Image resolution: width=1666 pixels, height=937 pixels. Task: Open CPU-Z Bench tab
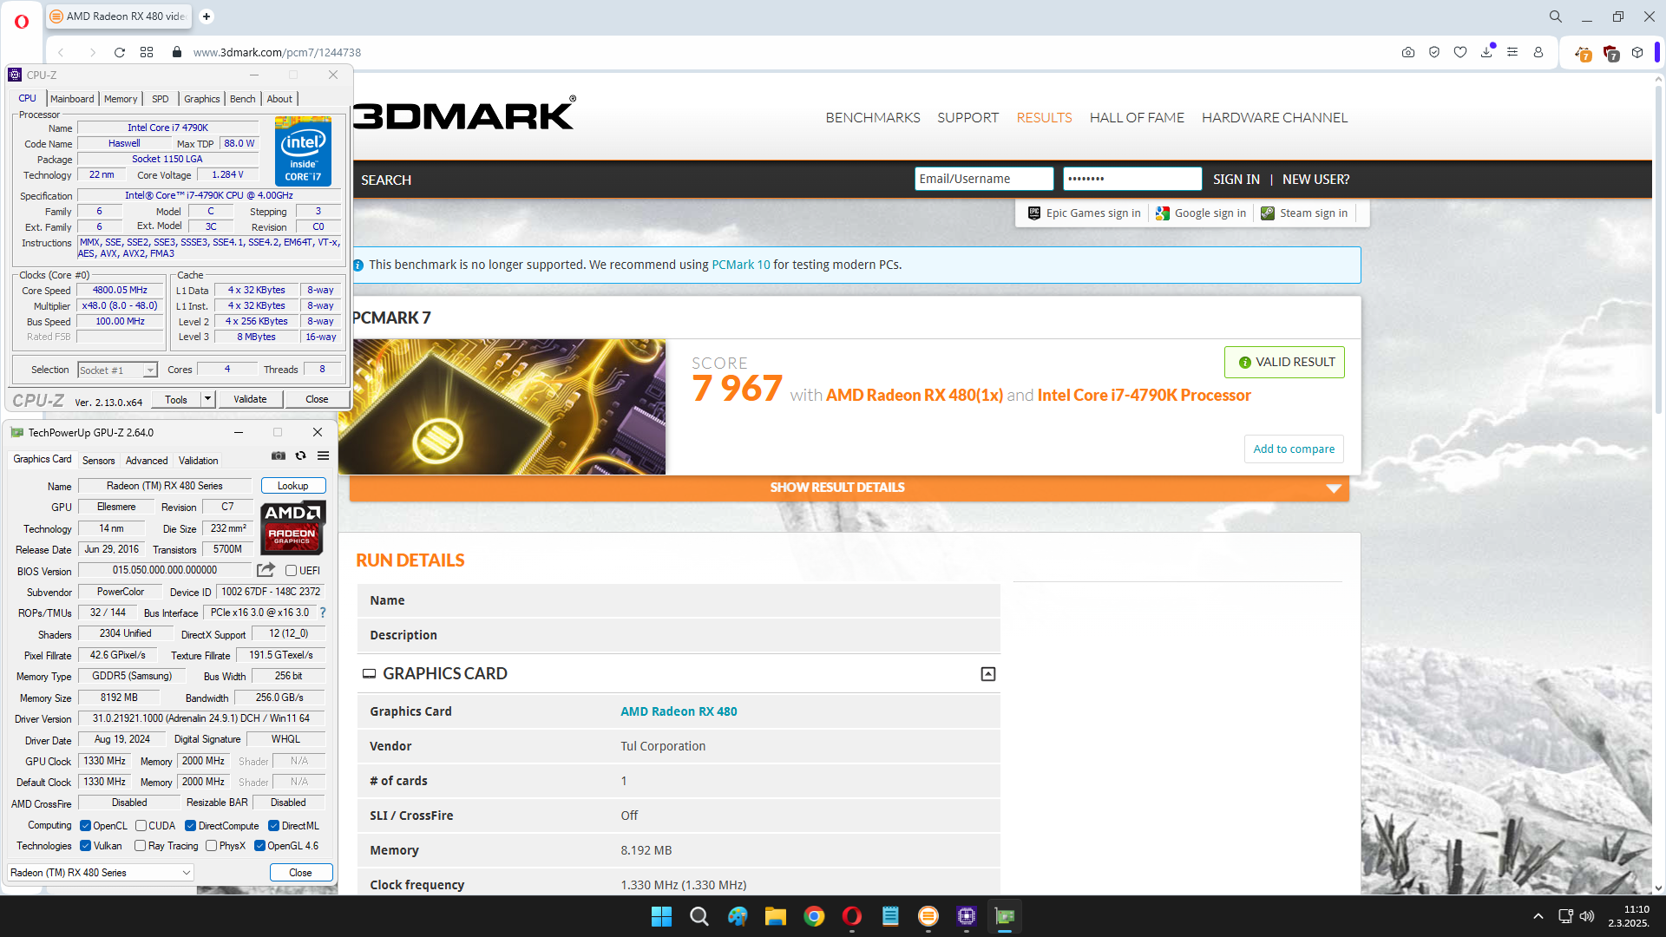click(x=242, y=99)
